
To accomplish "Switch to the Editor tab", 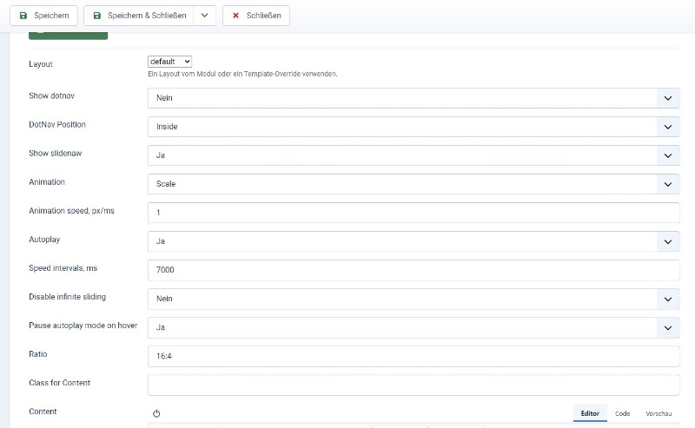I will point(590,414).
